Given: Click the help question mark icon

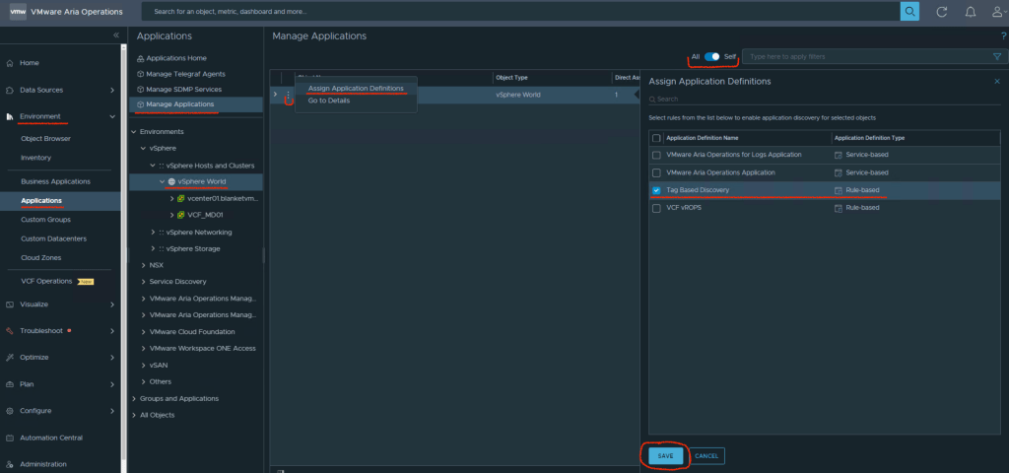Looking at the screenshot, I should [1004, 36].
